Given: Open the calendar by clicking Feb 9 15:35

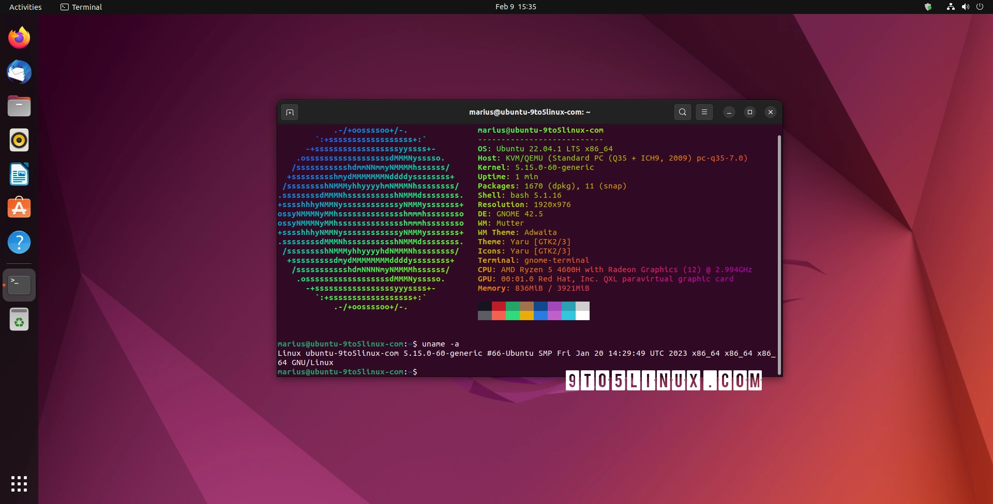Looking at the screenshot, I should 516,7.
